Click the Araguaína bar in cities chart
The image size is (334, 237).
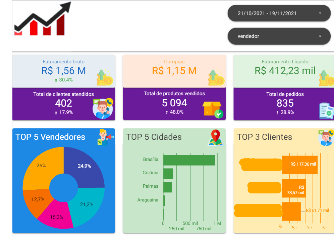click(x=164, y=201)
